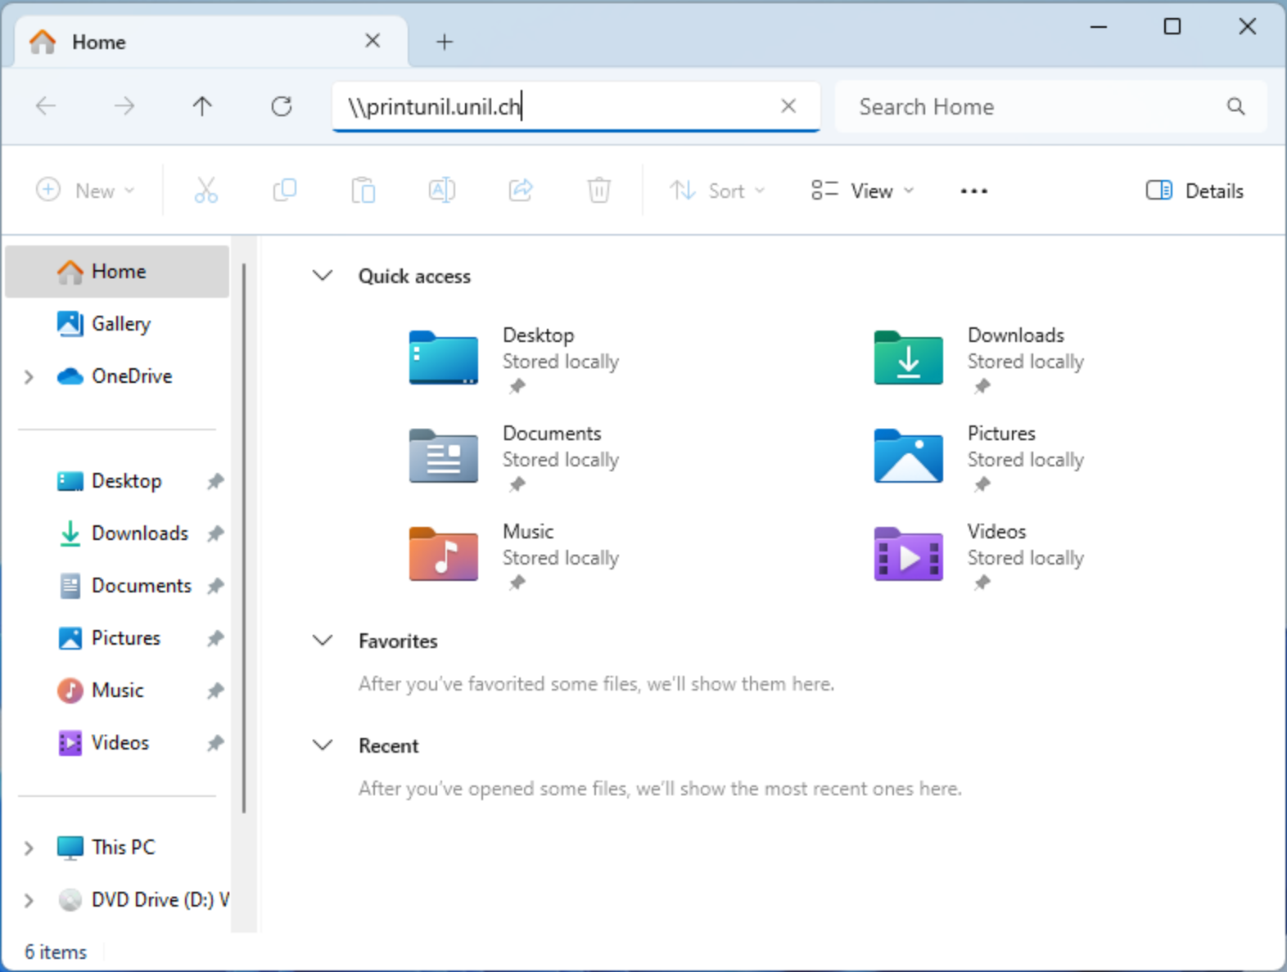Click the search magnifier icon

coord(1235,106)
